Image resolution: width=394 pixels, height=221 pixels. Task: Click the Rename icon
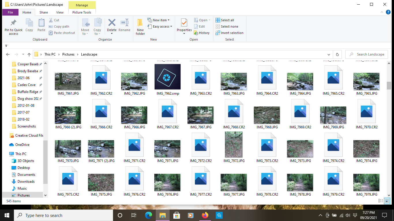(x=124, y=26)
